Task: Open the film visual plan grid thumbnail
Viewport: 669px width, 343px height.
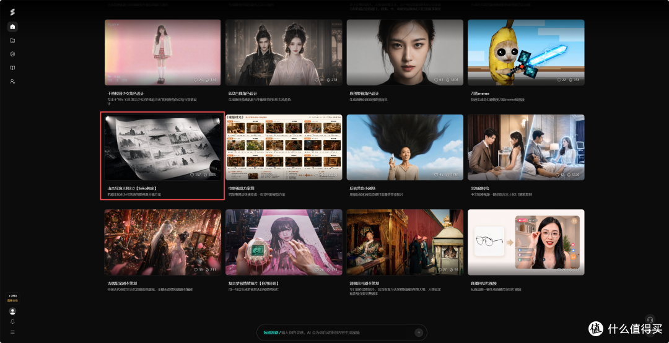Action: (x=284, y=147)
